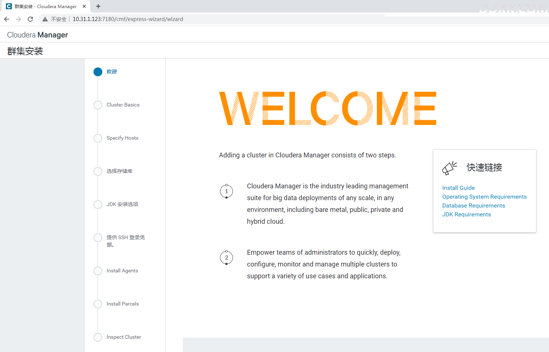
Task: Open Operating System Requirements link
Action: point(484,197)
